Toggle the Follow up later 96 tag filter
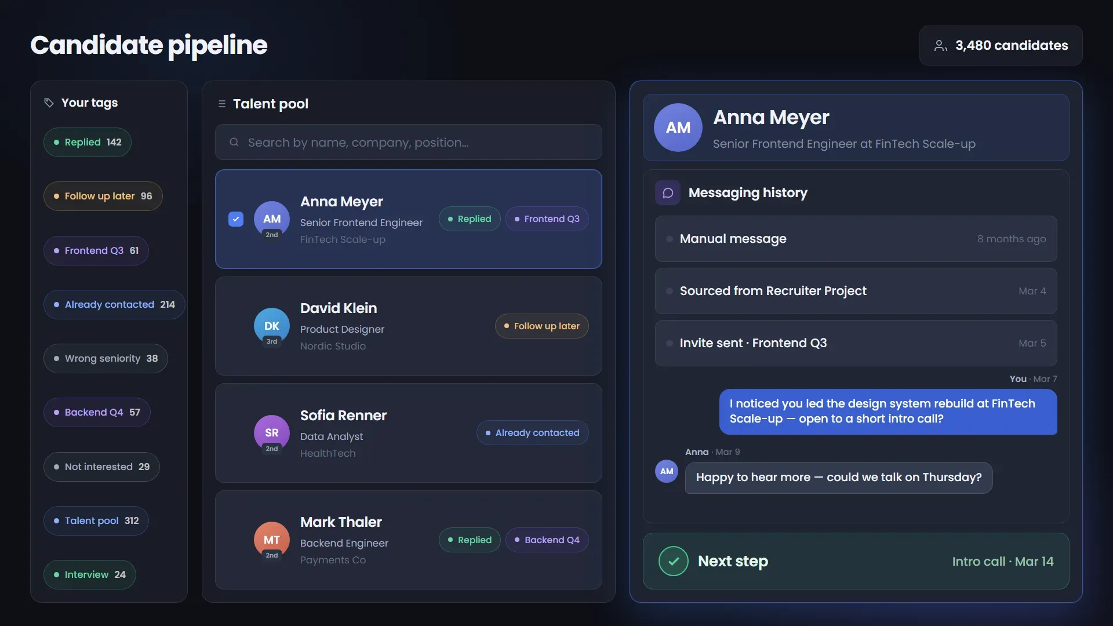1113x626 pixels. pos(103,196)
